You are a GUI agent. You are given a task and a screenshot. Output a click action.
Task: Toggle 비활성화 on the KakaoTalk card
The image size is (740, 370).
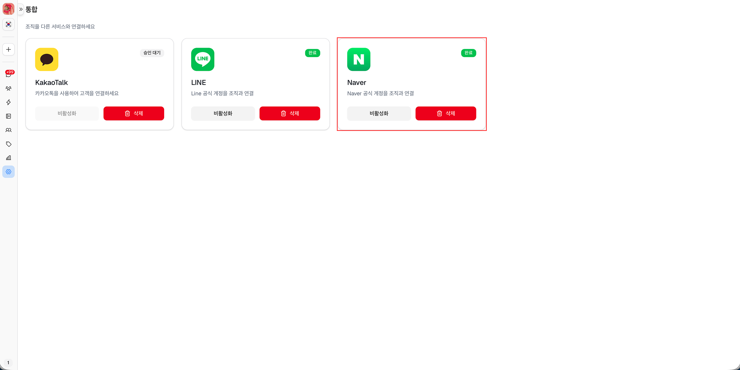point(67,113)
